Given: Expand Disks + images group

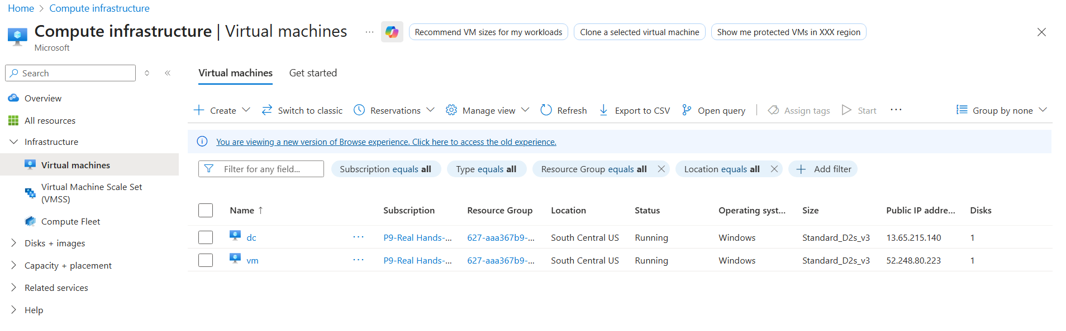Looking at the screenshot, I should point(13,243).
